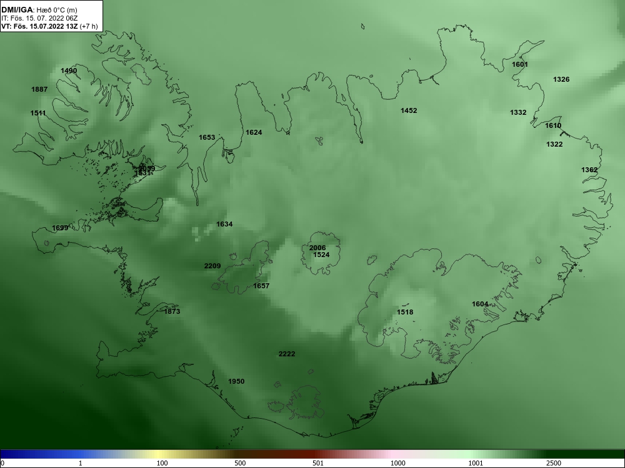Select the 1887 freezing-level value

point(39,89)
